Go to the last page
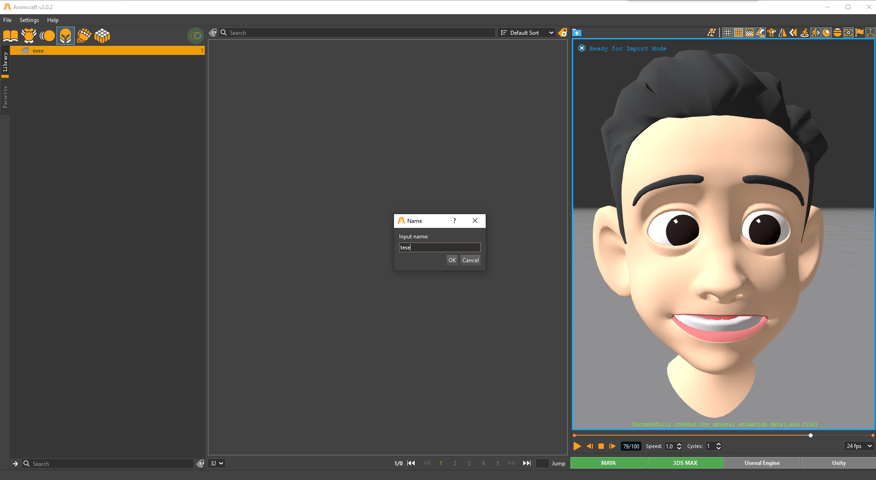The width and height of the screenshot is (876, 480). click(527, 463)
